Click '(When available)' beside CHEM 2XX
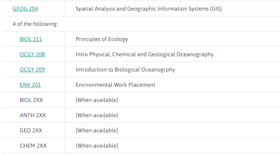 point(97,146)
